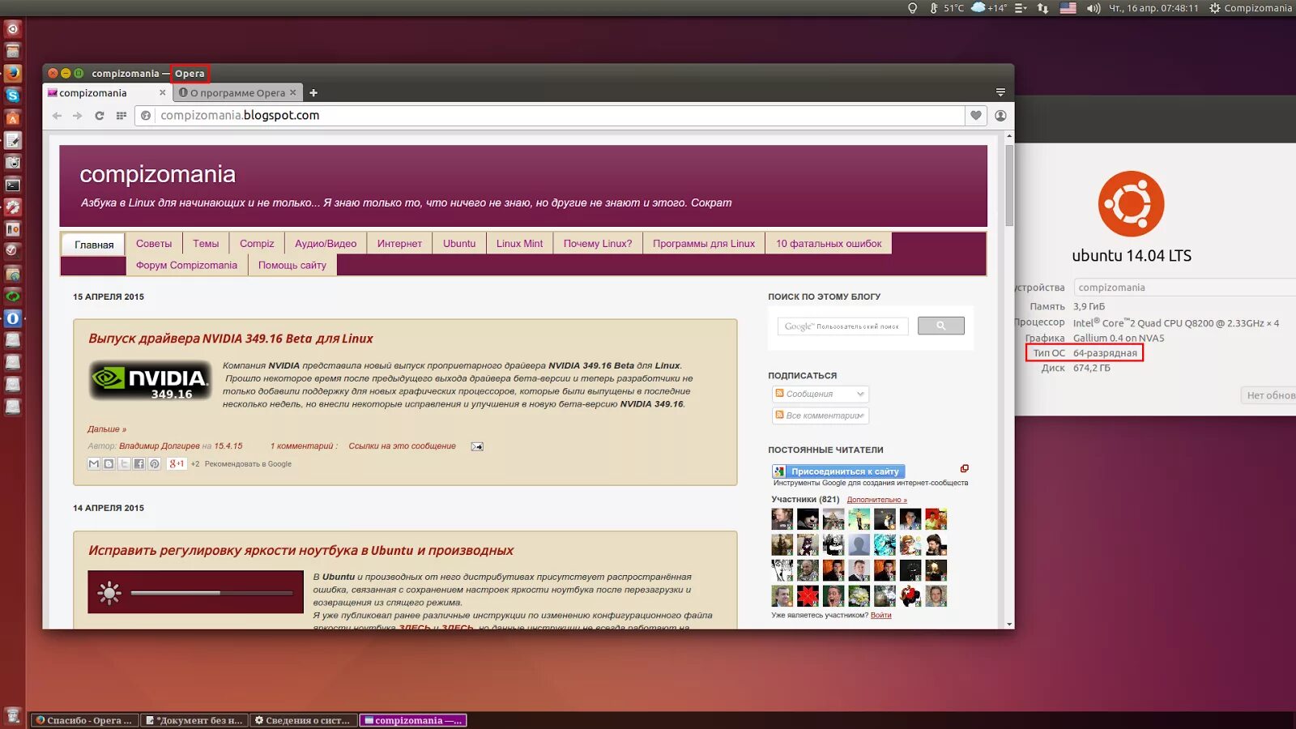Open the Ubuntu Dash home button
Viewport: 1296px width, 729px height.
(x=12, y=29)
